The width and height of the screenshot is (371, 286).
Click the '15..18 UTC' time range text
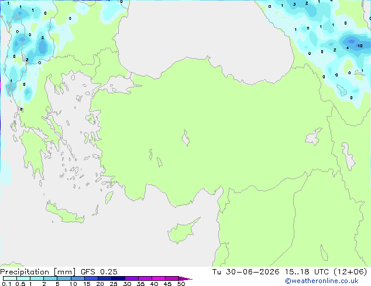307,272
